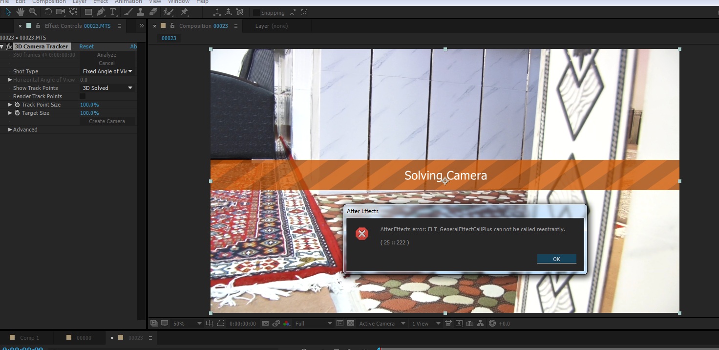Viewport: 719px width, 350px height.
Task: Select the Selection arrow tool
Action: click(8, 12)
